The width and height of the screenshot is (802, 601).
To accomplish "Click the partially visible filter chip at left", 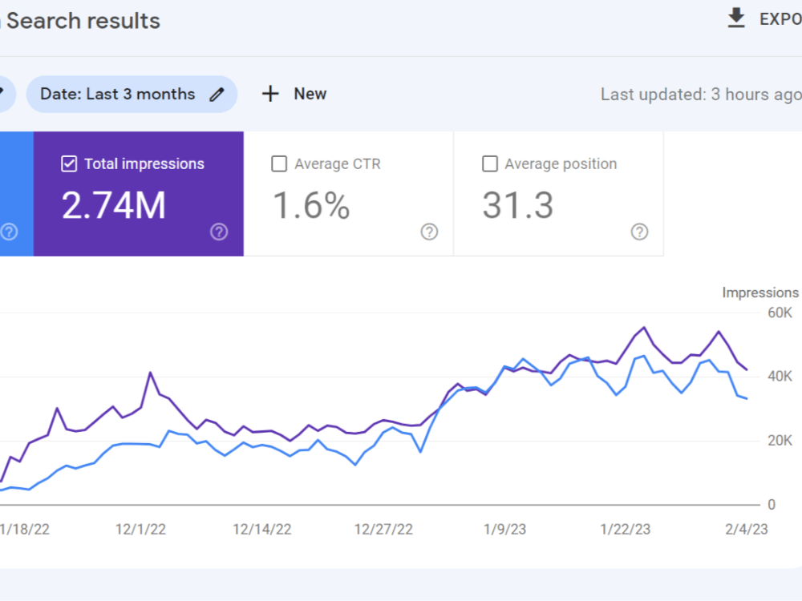I will [7, 94].
